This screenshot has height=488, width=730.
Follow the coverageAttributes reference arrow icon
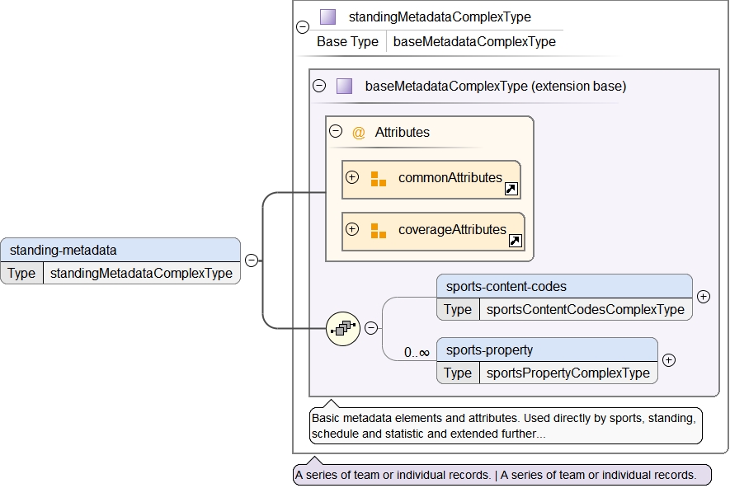tap(516, 242)
